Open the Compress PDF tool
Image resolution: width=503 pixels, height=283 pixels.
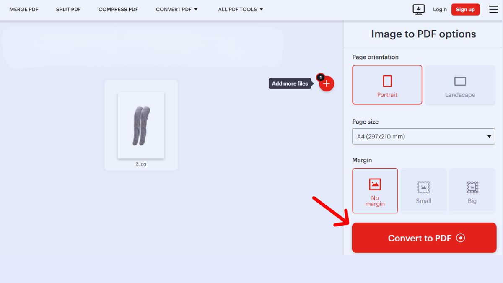[118, 9]
